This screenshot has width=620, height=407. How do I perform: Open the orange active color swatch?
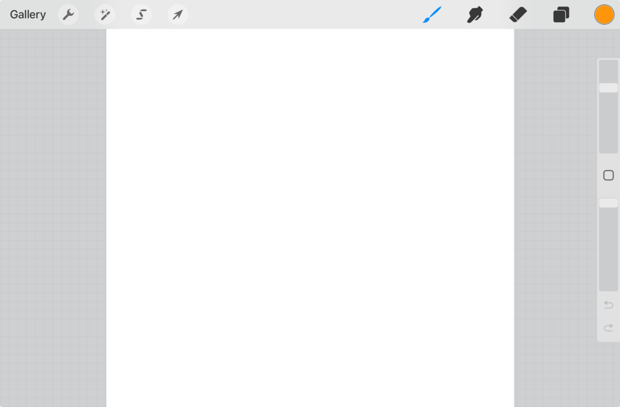(x=604, y=14)
